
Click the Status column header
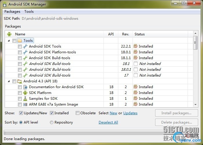[160, 34]
